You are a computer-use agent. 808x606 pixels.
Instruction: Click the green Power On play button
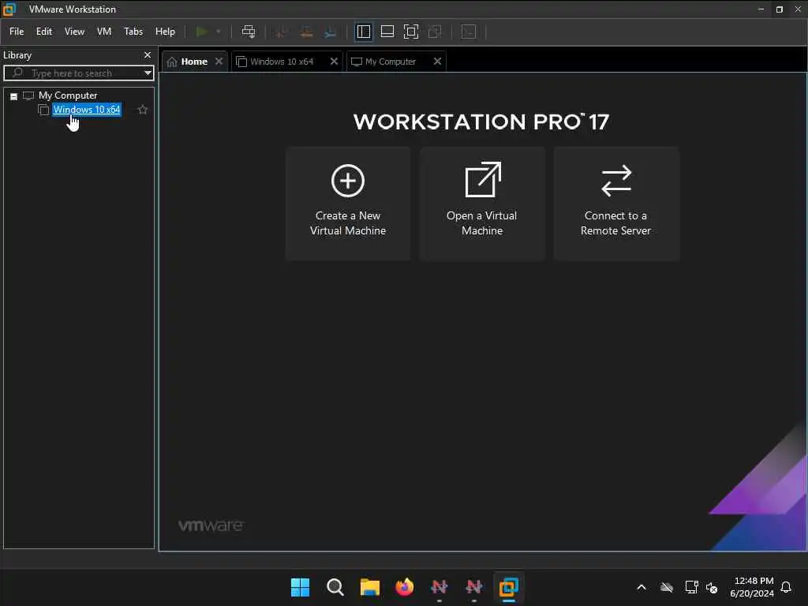202,32
